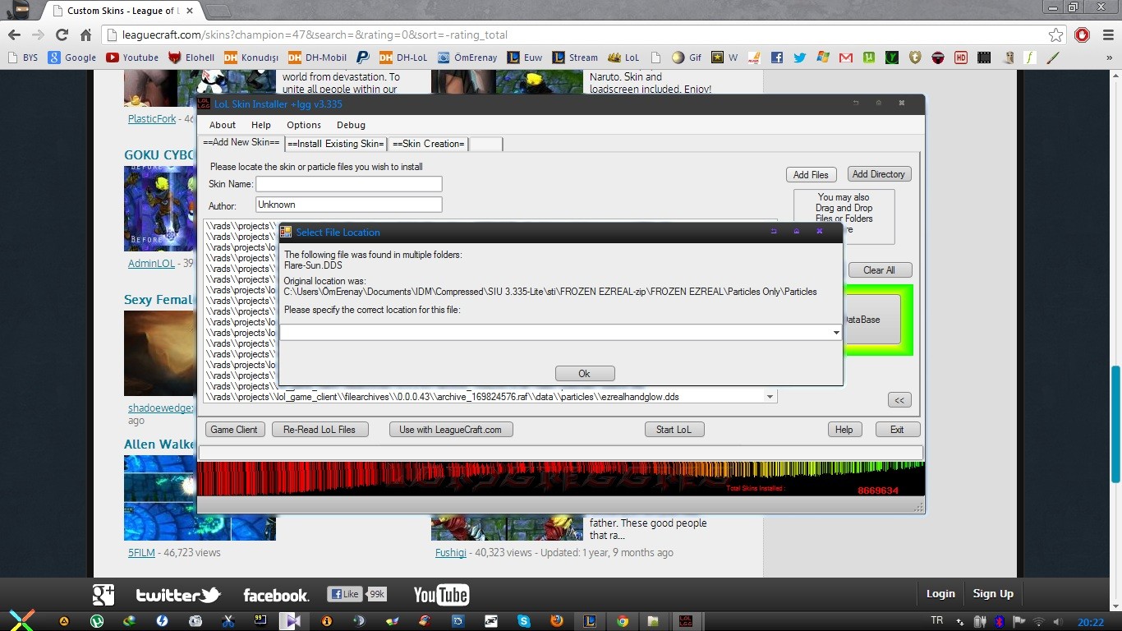This screenshot has width=1122, height=631.
Task: Click Use with LeagueCraft.com button
Action: click(450, 430)
